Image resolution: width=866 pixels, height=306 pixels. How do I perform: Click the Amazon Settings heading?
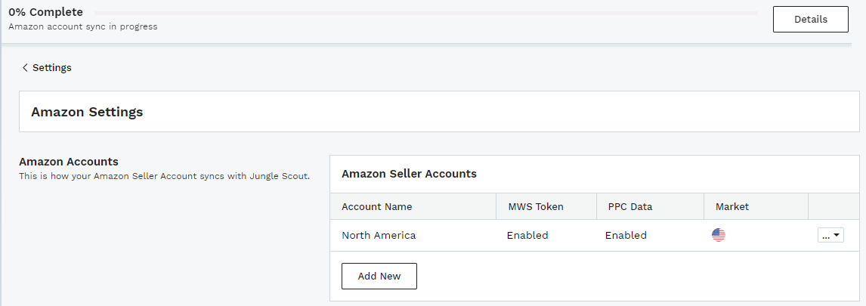[x=87, y=112]
